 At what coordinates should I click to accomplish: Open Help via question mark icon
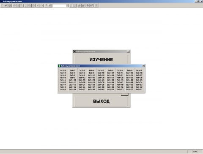coord(96,5)
